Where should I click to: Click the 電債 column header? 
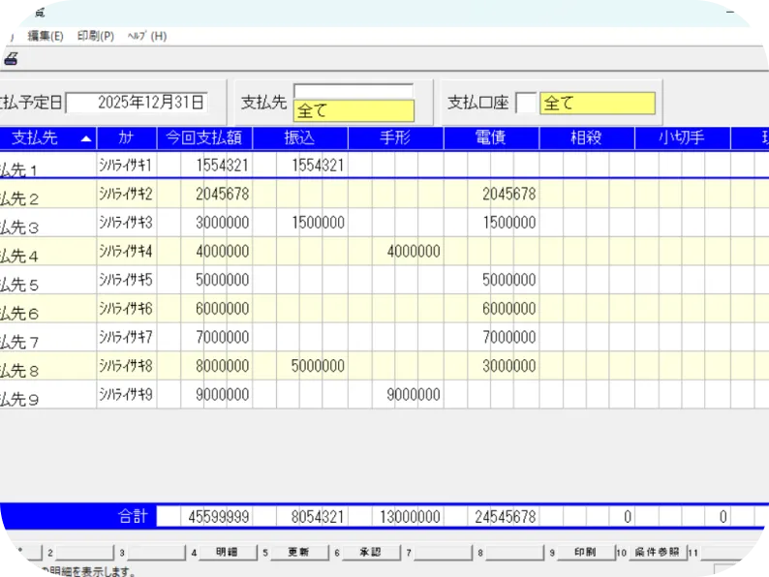coord(491,138)
